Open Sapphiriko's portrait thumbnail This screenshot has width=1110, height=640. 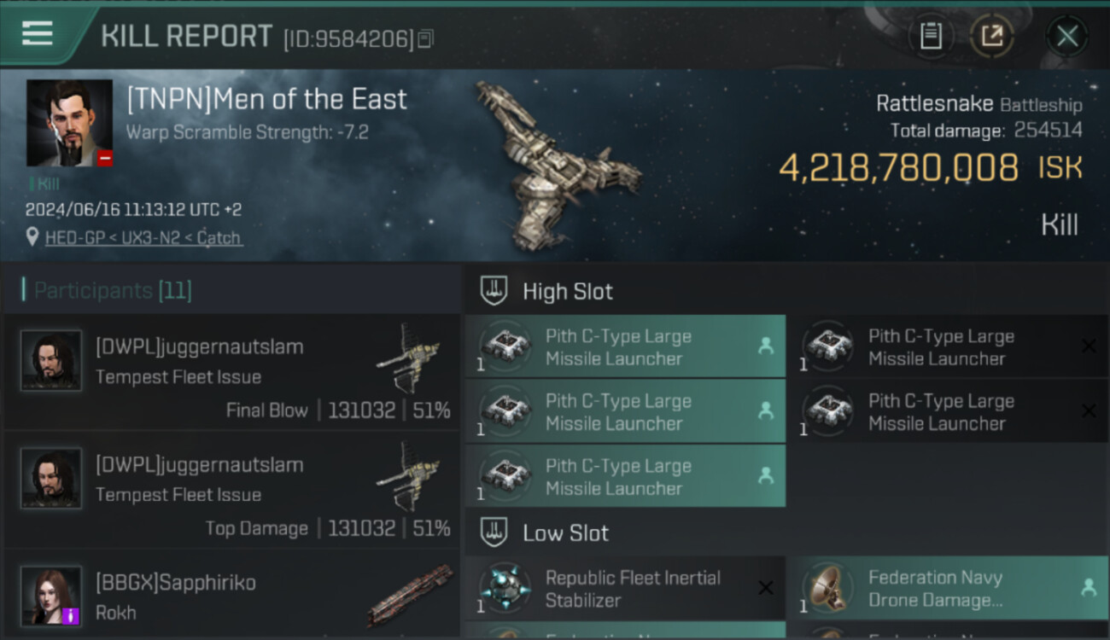(51, 595)
